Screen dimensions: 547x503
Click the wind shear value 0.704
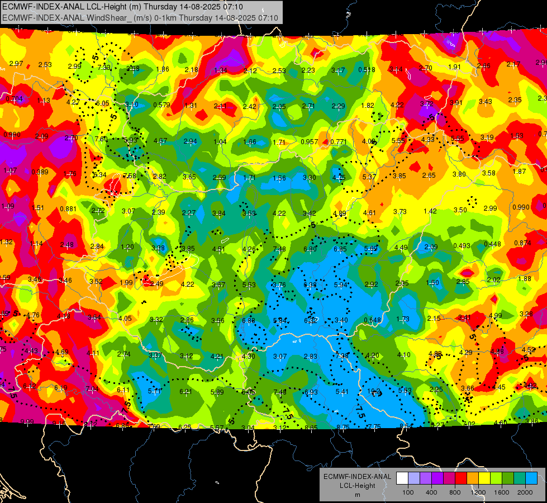14,99
